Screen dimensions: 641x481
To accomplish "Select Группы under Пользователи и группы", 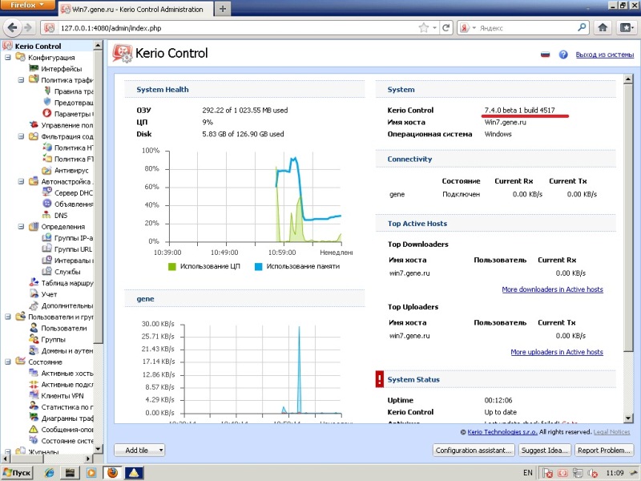I will 53,339.
